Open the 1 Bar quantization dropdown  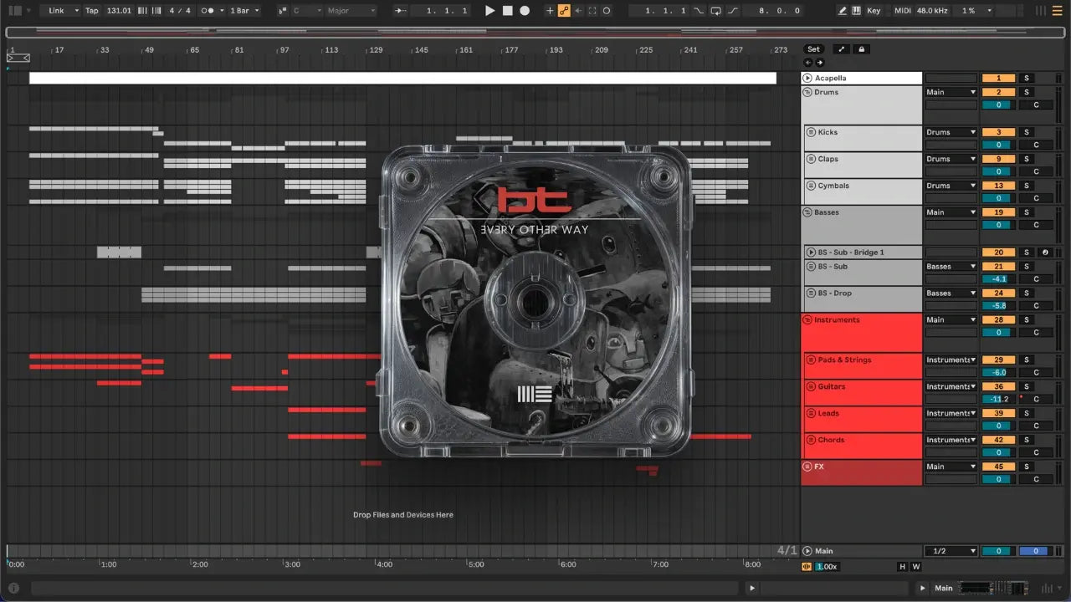pos(244,11)
